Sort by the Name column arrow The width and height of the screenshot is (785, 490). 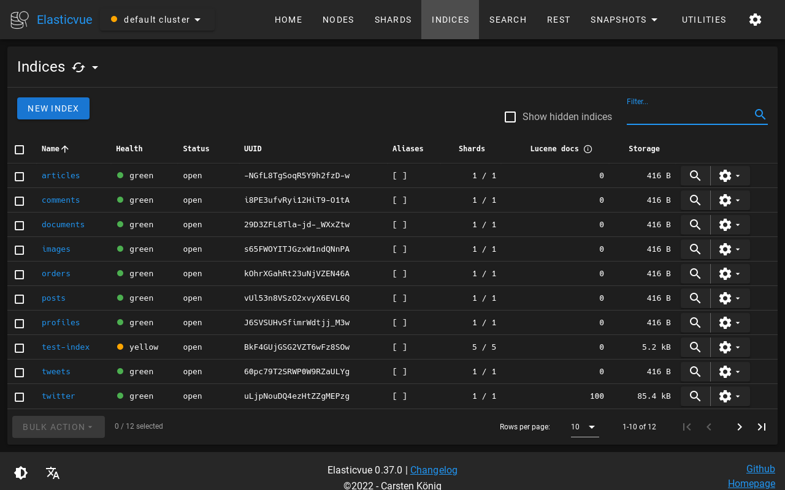[x=65, y=149]
